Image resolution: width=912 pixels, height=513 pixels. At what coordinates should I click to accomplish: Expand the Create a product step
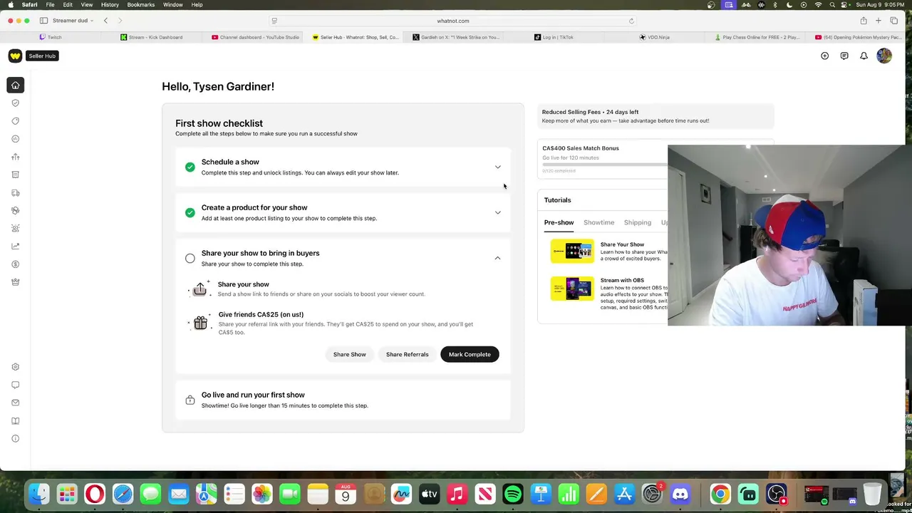[498, 212]
